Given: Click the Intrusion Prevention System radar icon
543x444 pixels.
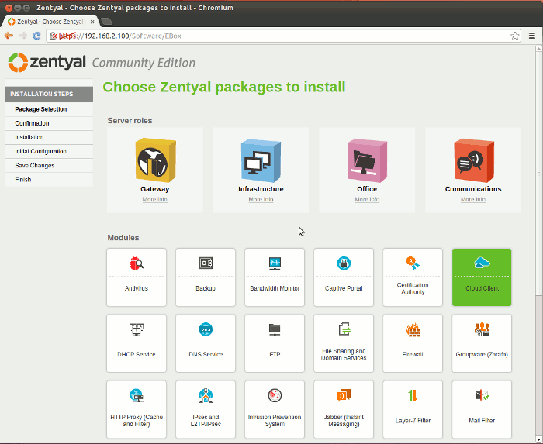Looking at the screenshot, I should [275, 395].
